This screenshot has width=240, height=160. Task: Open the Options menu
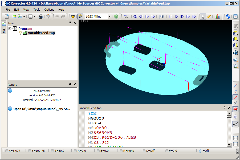[x=49, y=10]
